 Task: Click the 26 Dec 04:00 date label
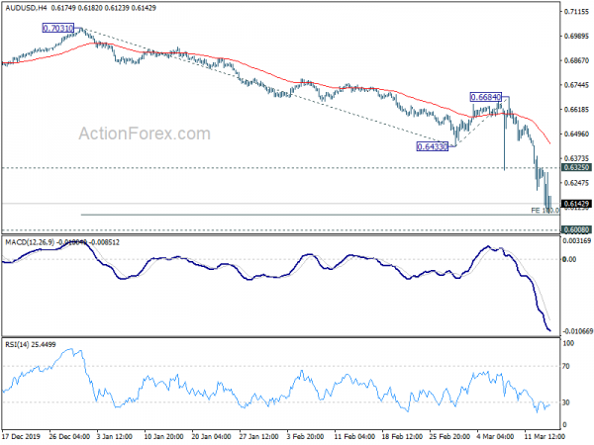tap(69, 436)
